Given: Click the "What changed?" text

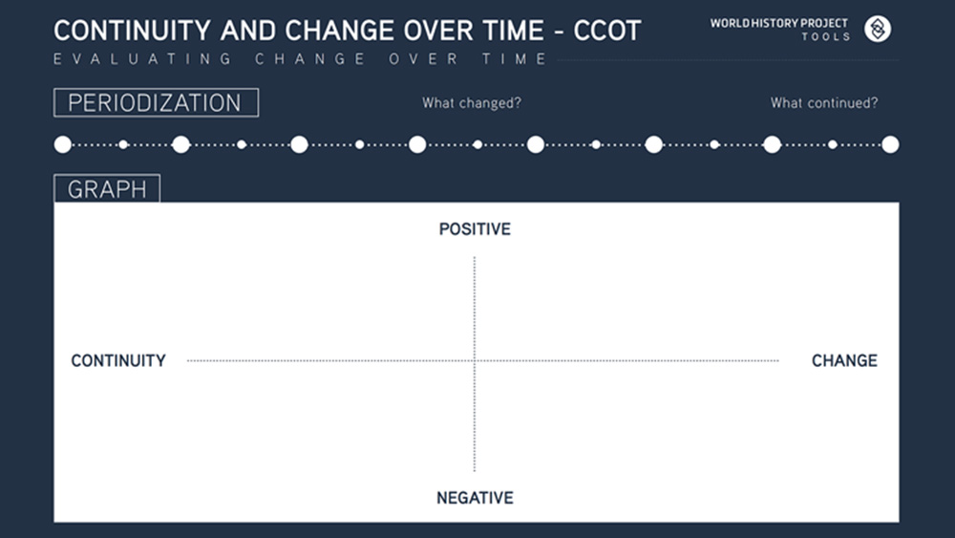Looking at the screenshot, I should click(472, 103).
